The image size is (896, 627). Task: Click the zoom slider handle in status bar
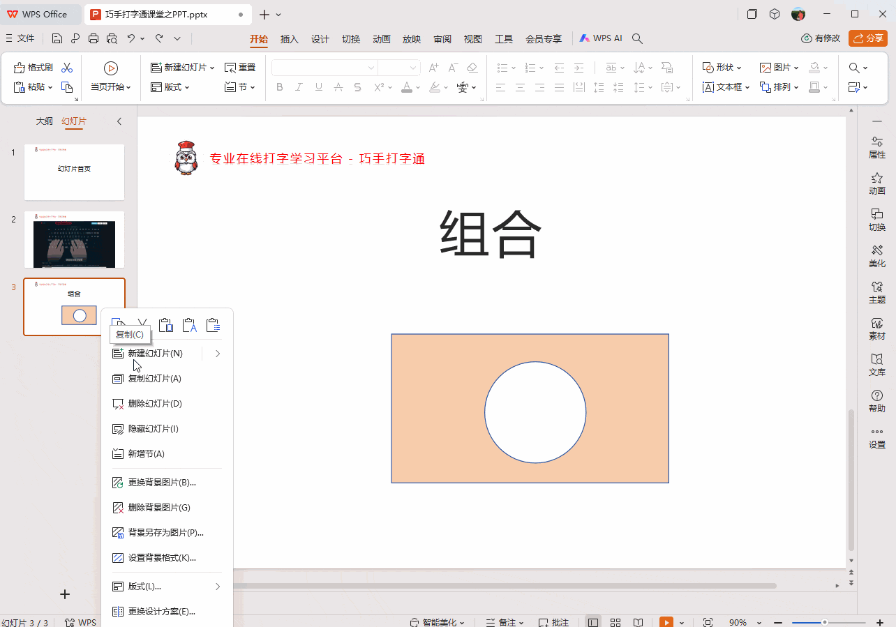pos(825,622)
